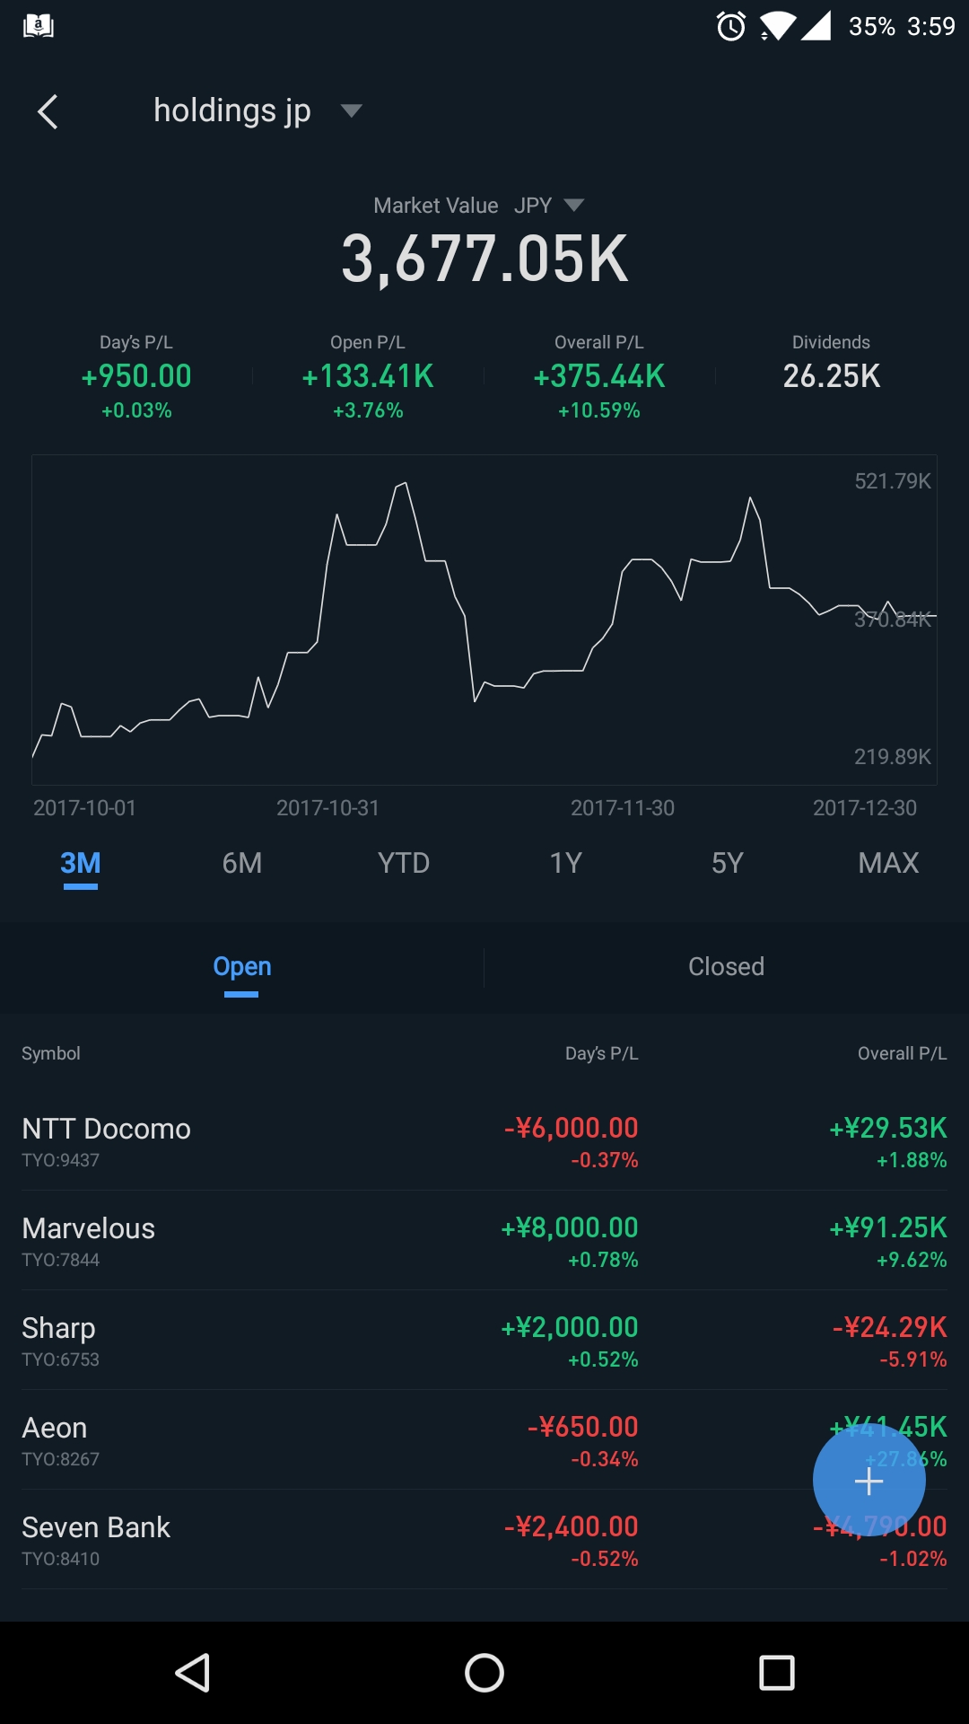Switch to the Closed positions tab
Viewport: 969px width, 1724px height.
pos(726,967)
